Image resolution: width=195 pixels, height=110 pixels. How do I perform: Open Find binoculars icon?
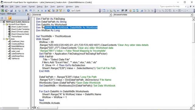pyautogui.click(x=26, y=11)
